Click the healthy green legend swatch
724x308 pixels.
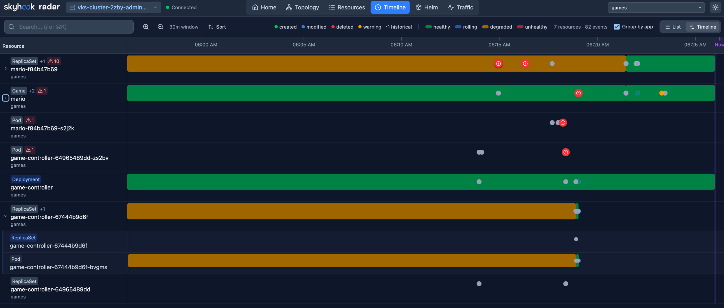429,27
